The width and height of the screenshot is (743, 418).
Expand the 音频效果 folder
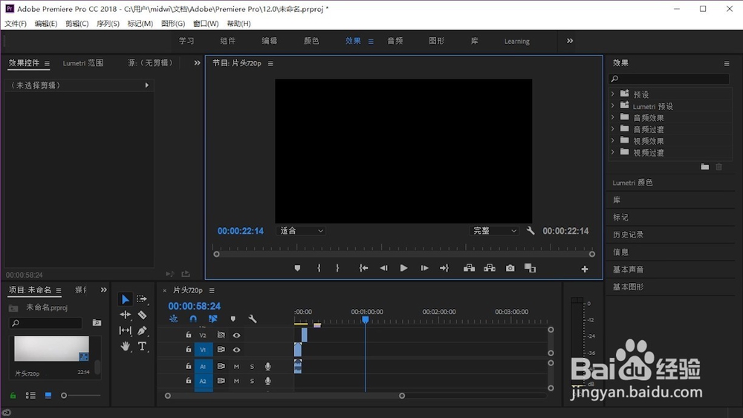pos(613,117)
